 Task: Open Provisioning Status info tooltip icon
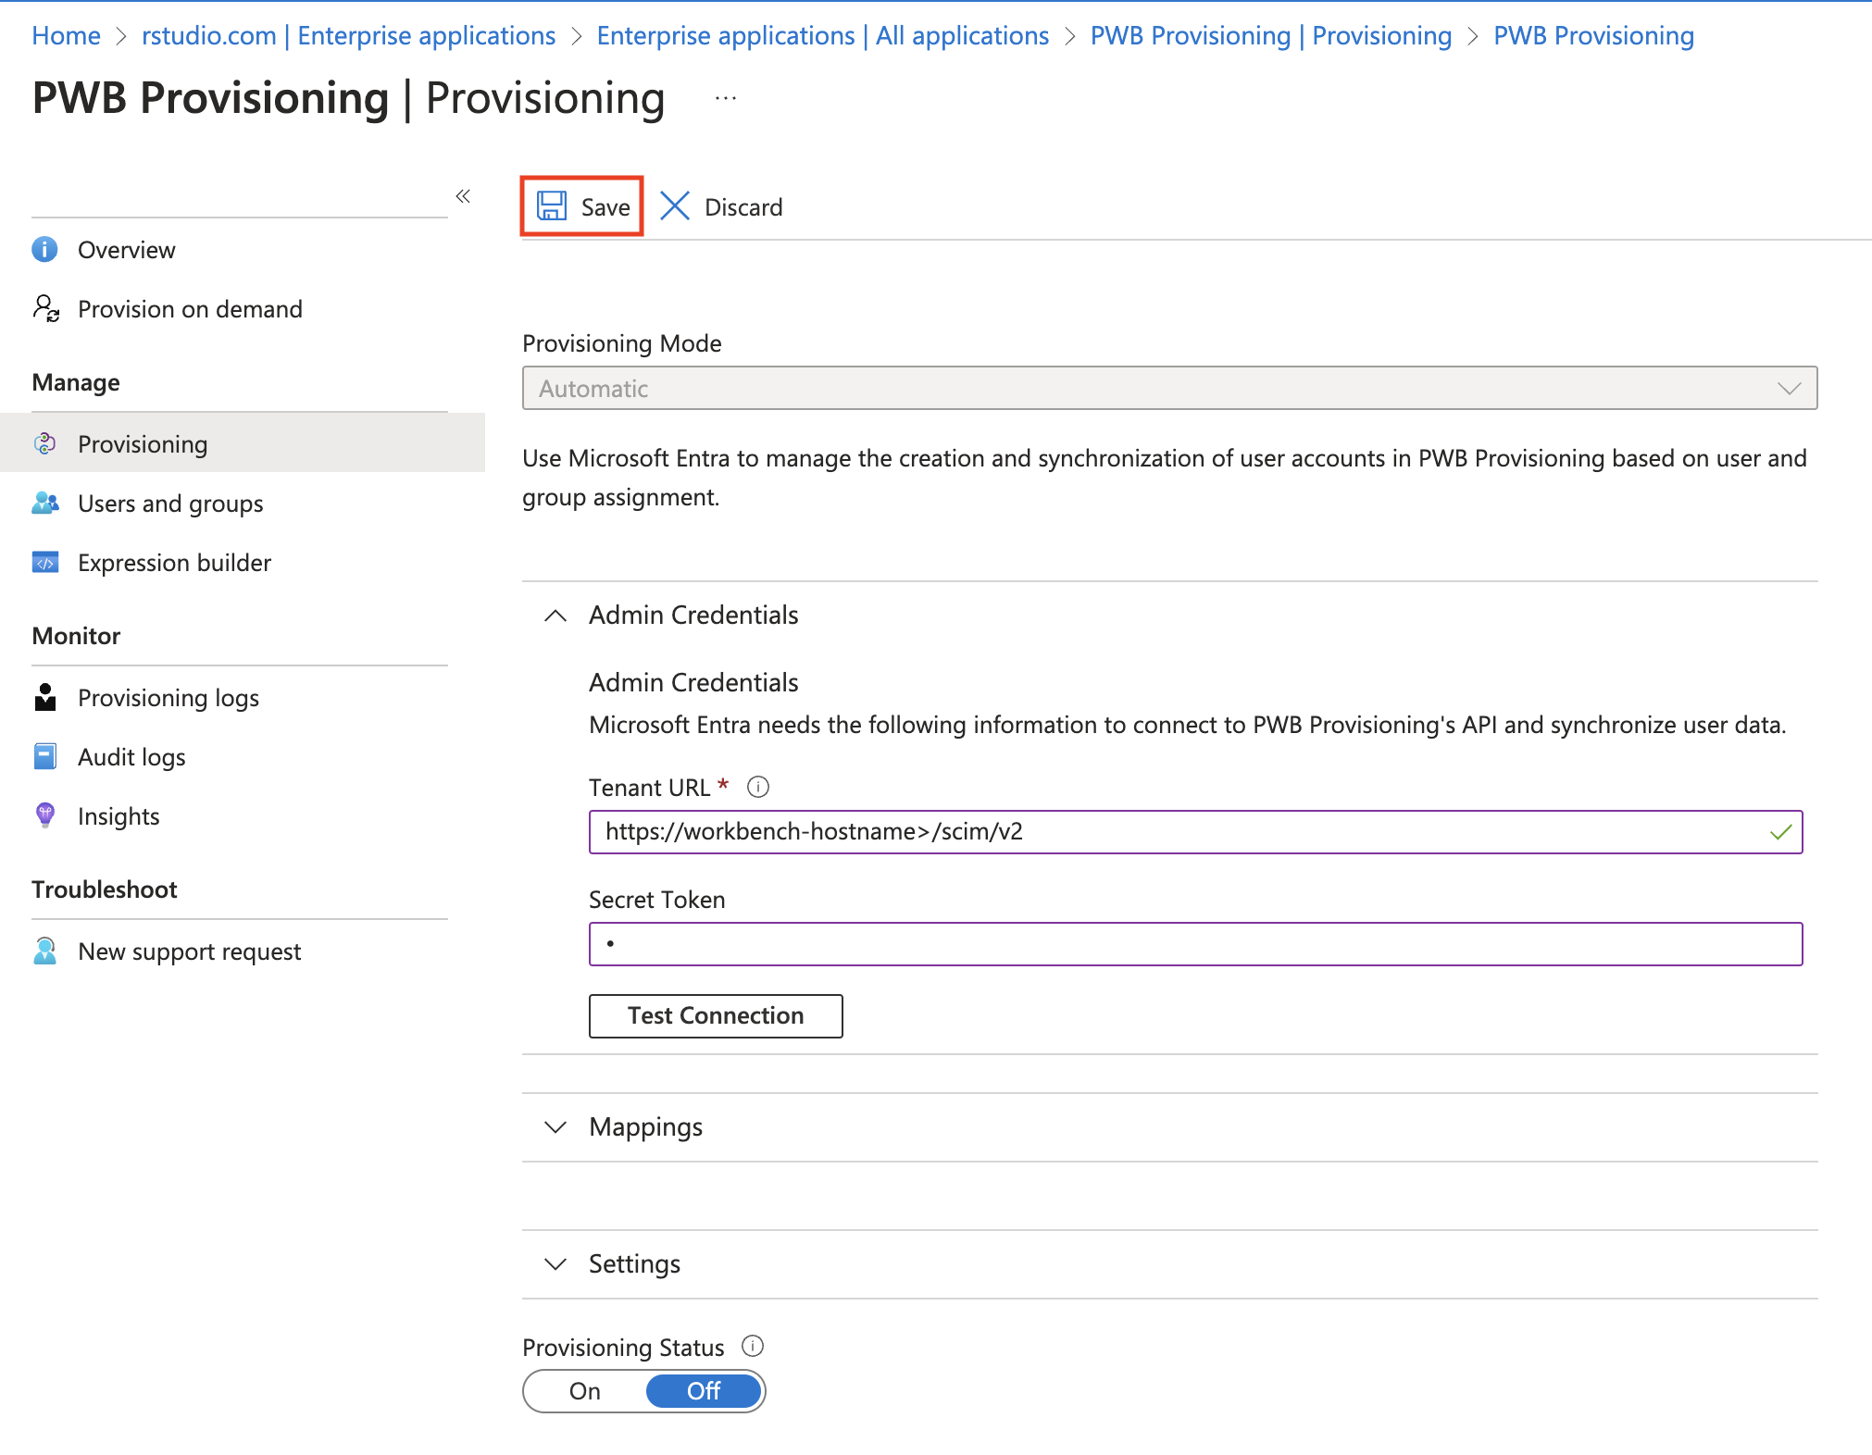753,1346
